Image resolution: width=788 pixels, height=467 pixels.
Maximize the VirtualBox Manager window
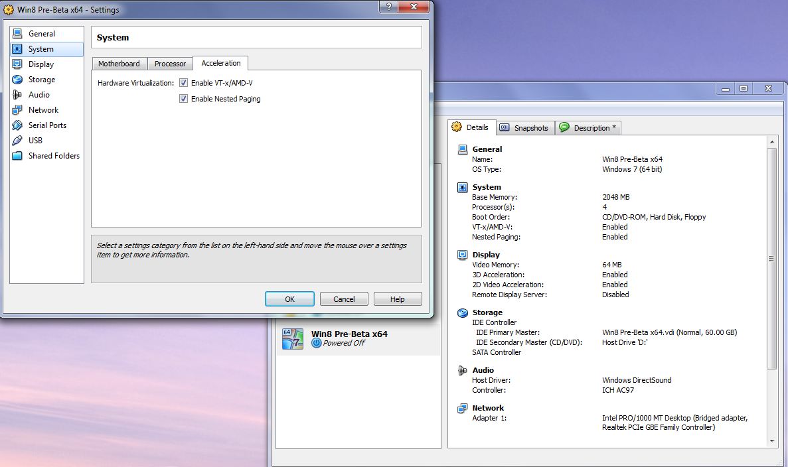tap(743, 88)
